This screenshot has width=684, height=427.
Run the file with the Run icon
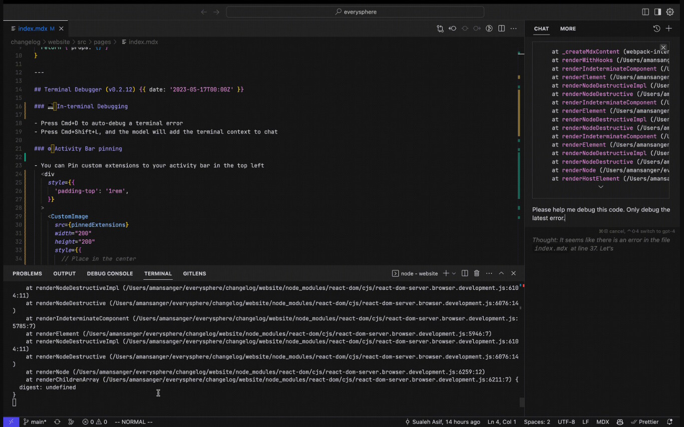[489, 29]
